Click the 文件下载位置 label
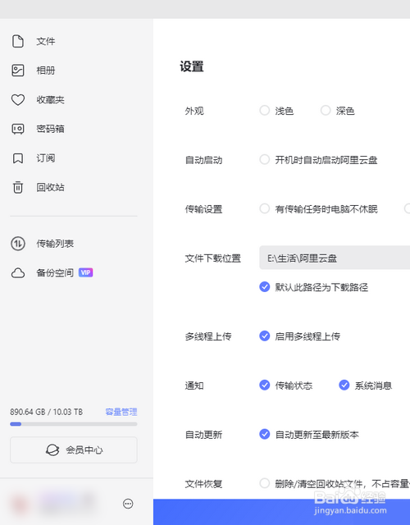 (x=213, y=258)
